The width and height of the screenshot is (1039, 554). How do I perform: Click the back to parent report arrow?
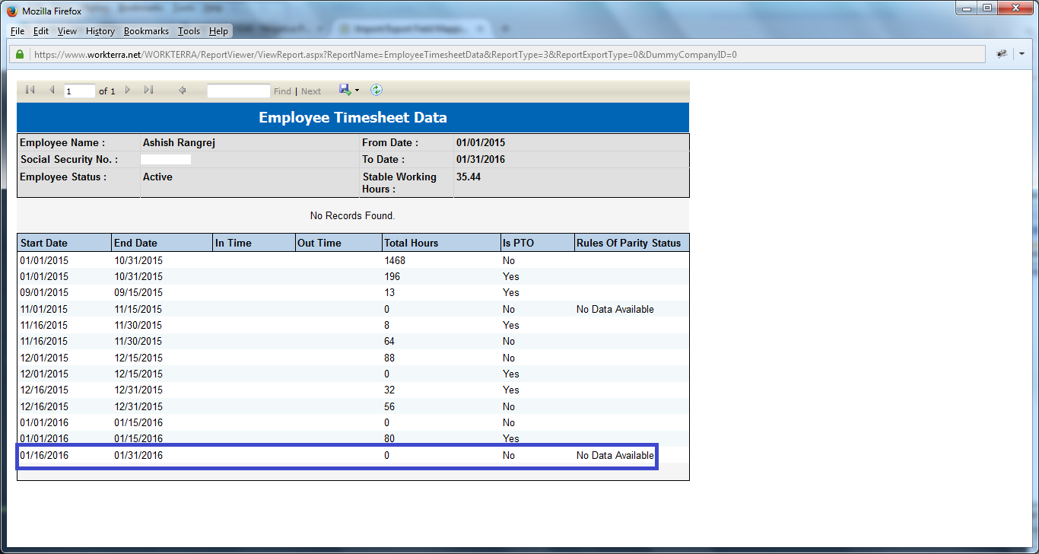183,91
